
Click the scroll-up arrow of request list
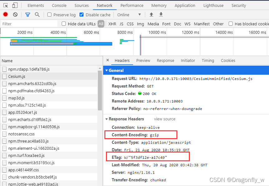(x=100, y=68)
